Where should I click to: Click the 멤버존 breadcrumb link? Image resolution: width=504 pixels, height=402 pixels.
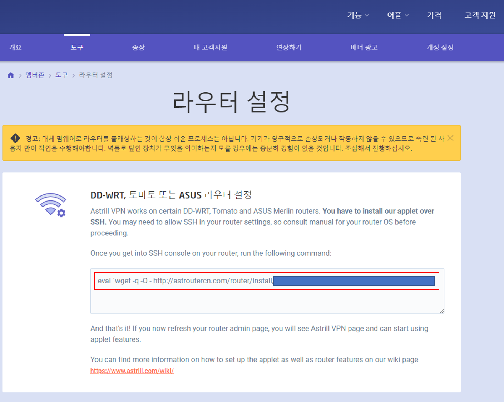(35, 75)
